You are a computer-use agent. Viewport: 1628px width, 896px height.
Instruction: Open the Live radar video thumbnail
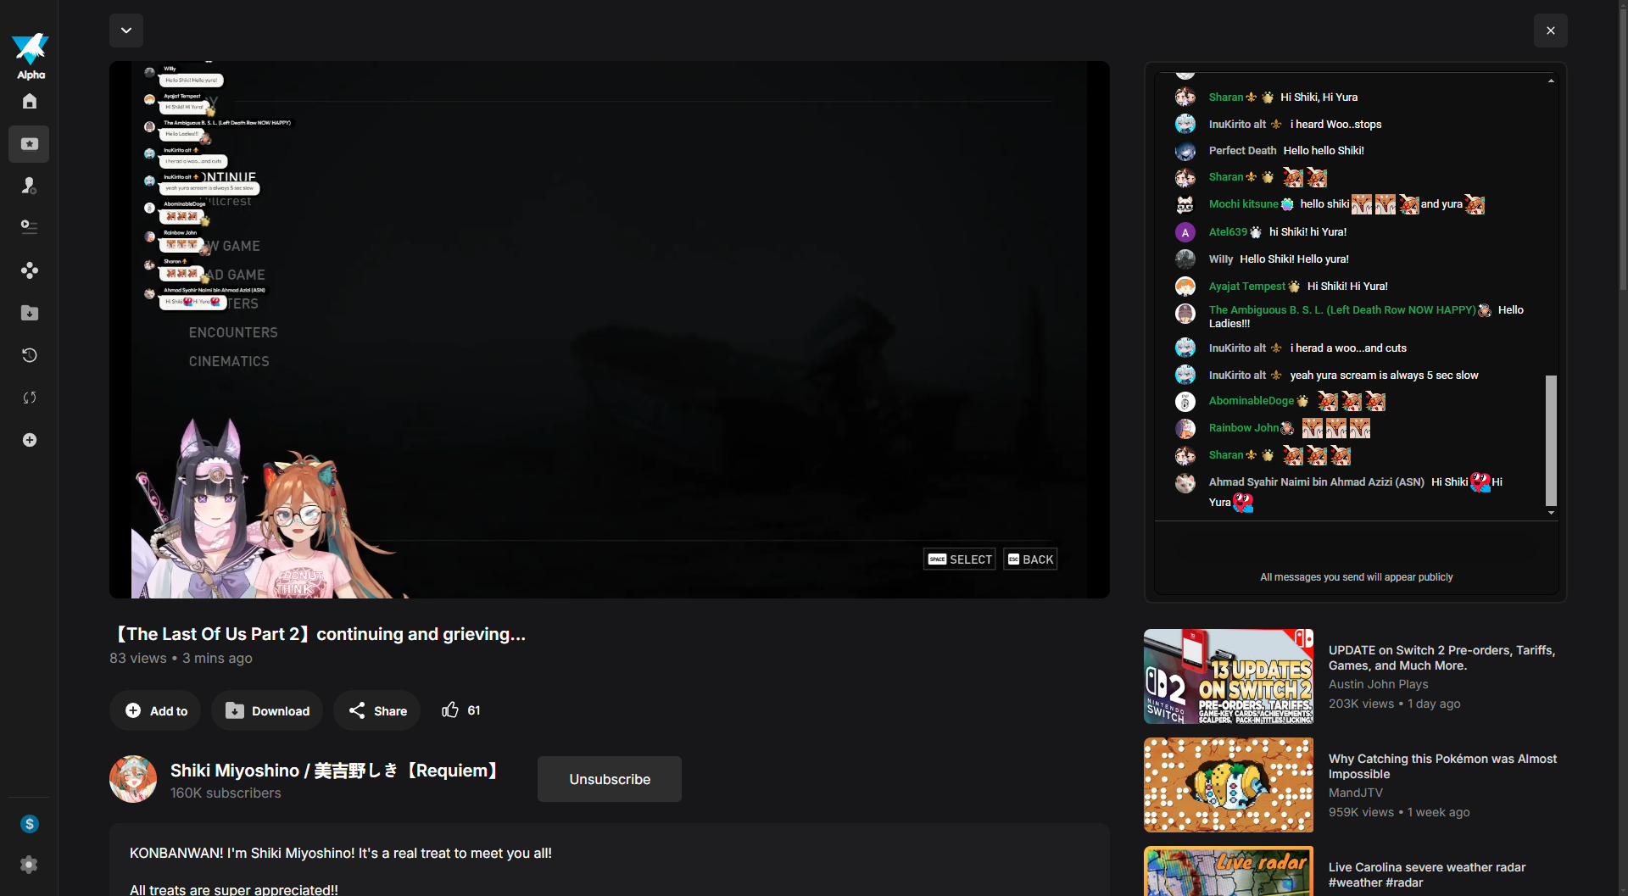click(x=1229, y=871)
